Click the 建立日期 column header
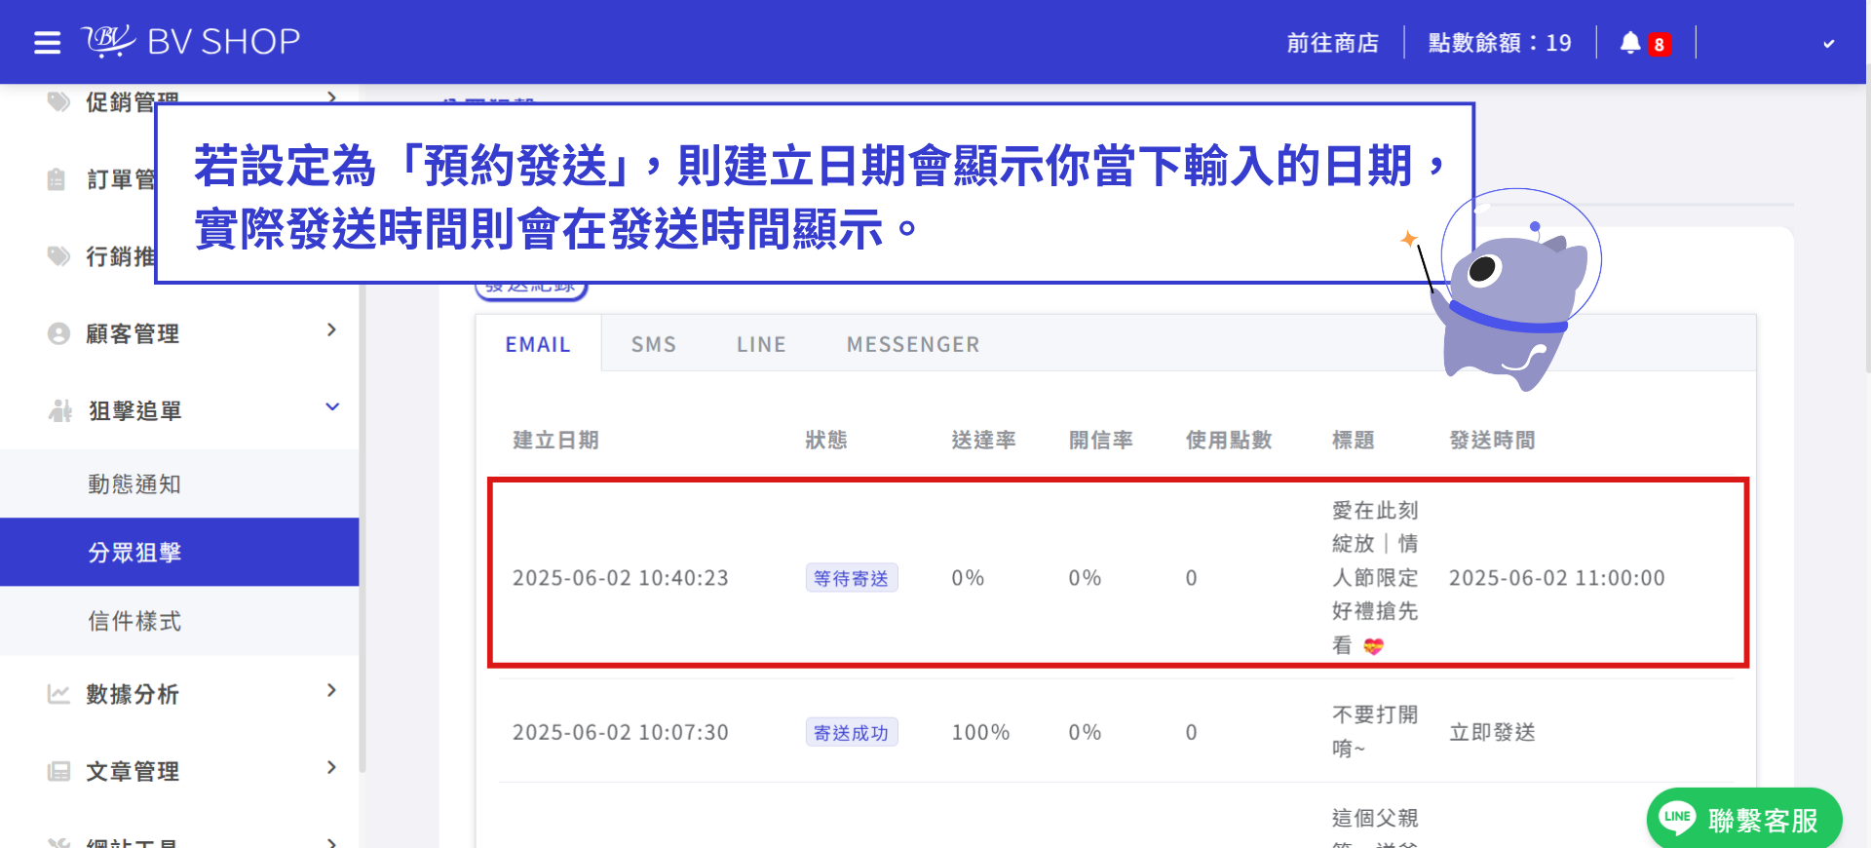 [556, 441]
